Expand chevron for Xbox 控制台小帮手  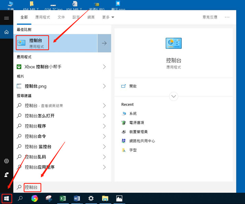click(104, 67)
